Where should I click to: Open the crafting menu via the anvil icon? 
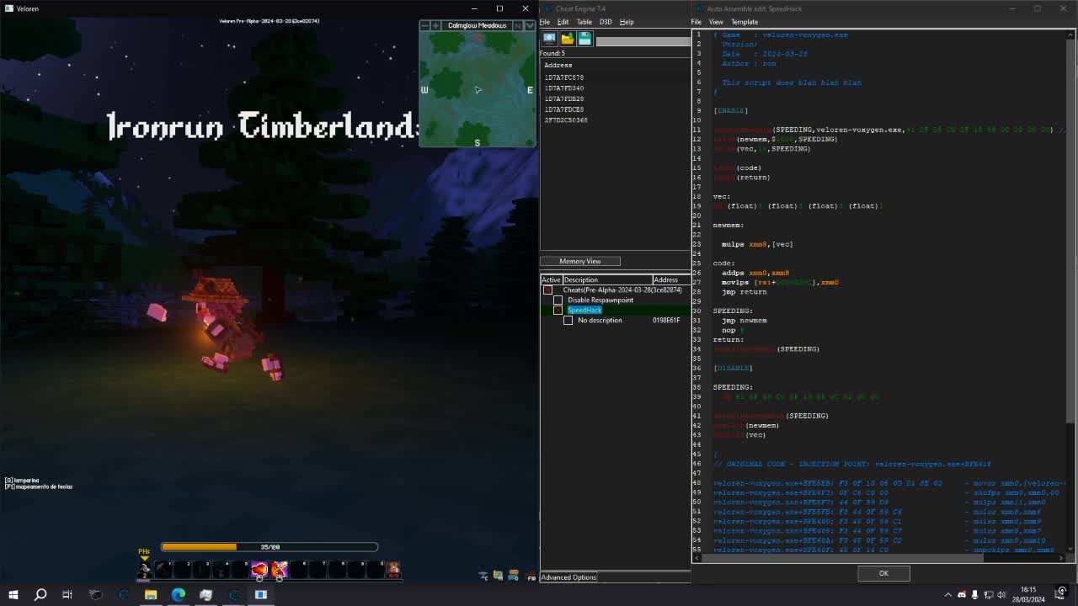click(482, 574)
